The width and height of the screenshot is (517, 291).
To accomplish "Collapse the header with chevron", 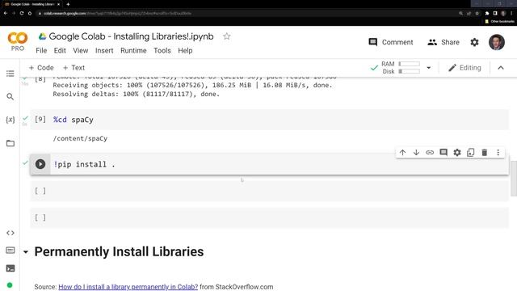I will [x=501, y=68].
